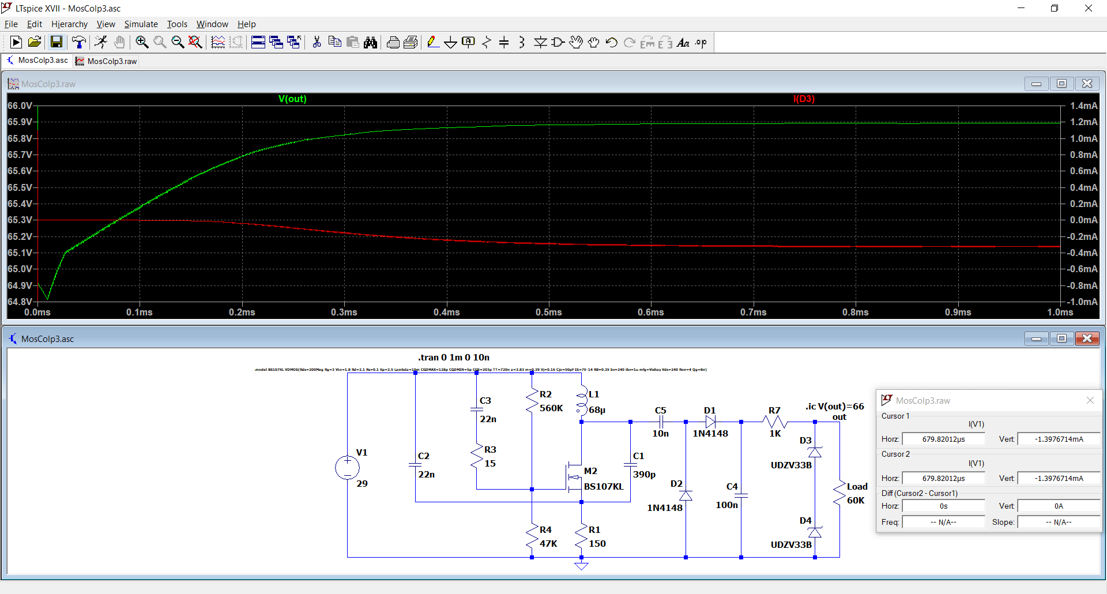This screenshot has width=1107, height=594.
Task: Open Print Setup printer icon
Action: point(393,42)
